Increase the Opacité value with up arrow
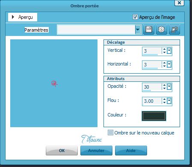Image resolution: width=192 pixels, height=167 pixels. (x=164, y=85)
